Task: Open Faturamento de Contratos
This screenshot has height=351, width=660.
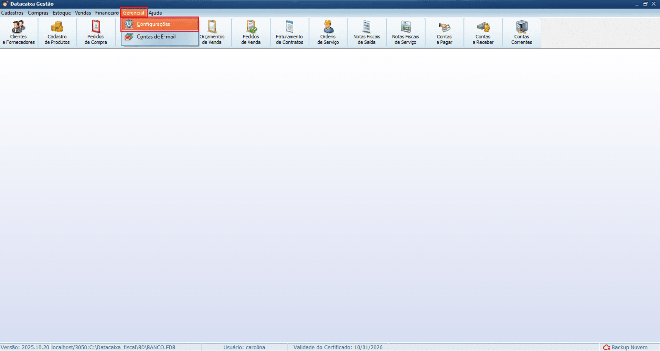Action: [289, 33]
